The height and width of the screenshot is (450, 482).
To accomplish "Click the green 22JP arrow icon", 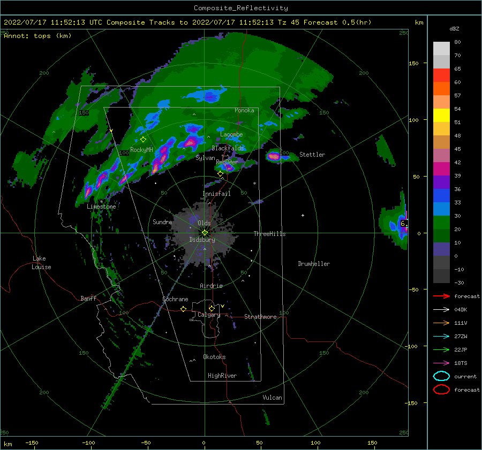I will [x=441, y=349].
